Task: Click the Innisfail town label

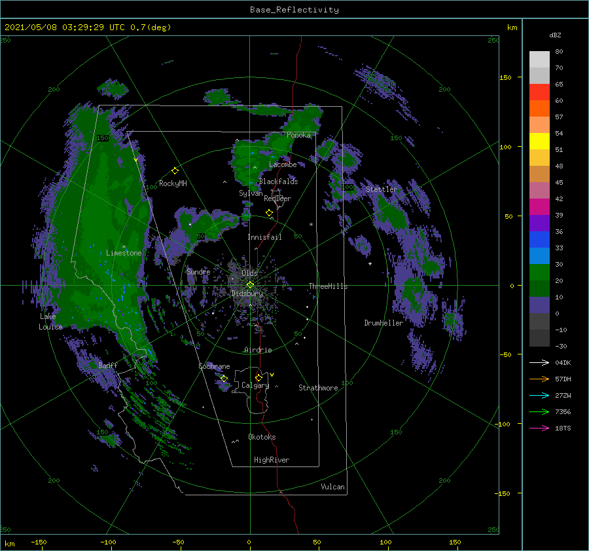Action: 264,237
